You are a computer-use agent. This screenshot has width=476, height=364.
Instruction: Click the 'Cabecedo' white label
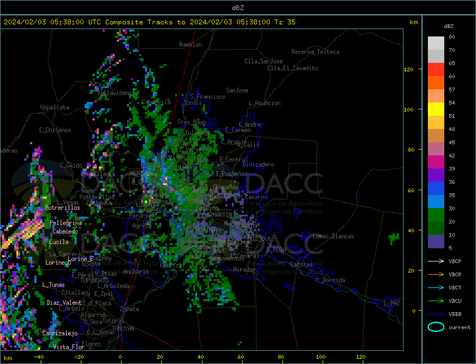(65, 231)
